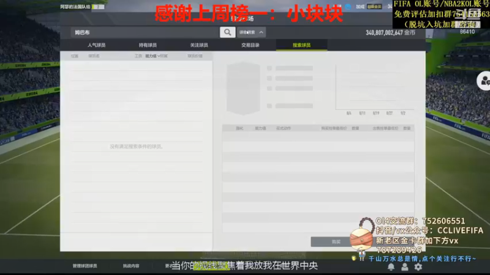Click the 出售挂单最低价 column header
Viewport: 490px width, 275px height.
click(x=385, y=128)
